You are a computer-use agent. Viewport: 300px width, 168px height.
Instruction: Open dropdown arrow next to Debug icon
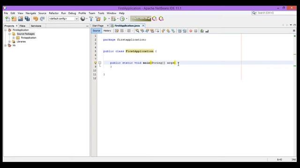[118, 19]
